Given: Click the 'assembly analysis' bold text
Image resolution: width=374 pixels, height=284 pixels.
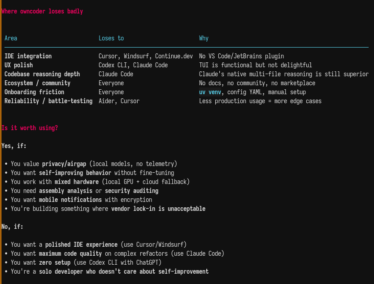Looking at the screenshot, I should (65, 191).
